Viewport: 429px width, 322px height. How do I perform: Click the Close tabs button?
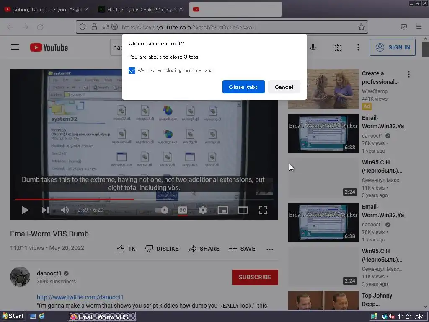pos(243,87)
